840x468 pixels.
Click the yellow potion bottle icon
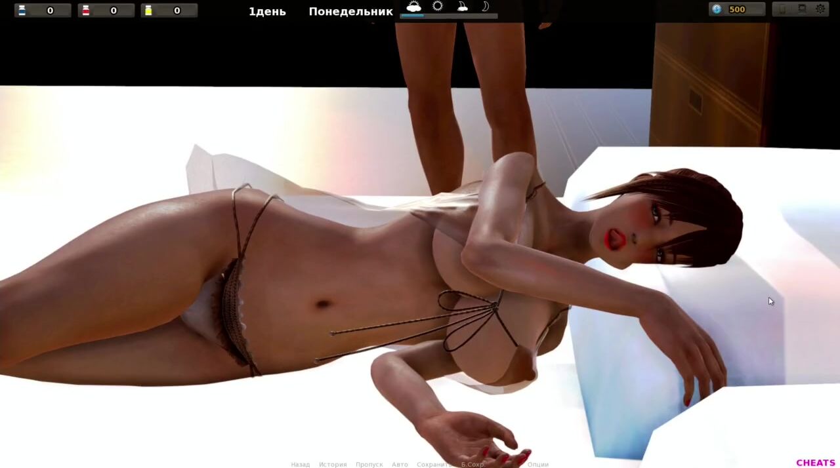[x=148, y=10]
